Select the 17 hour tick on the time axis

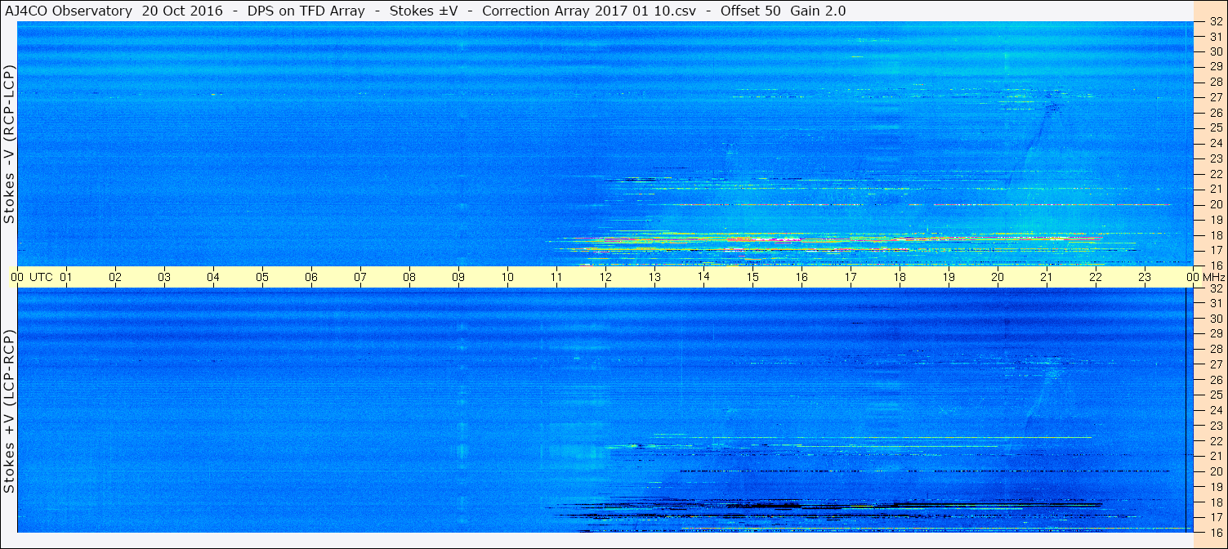[x=851, y=277]
